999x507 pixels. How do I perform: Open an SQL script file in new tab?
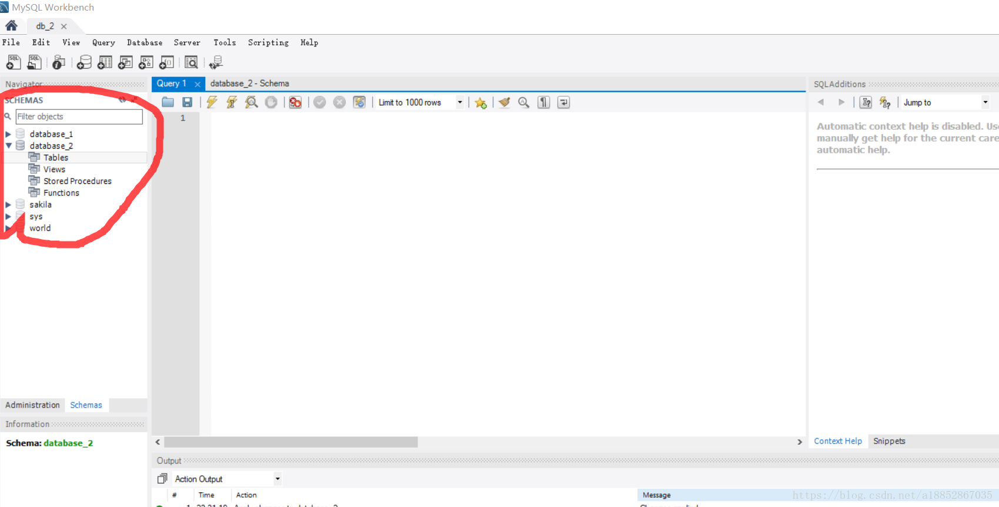point(34,62)
